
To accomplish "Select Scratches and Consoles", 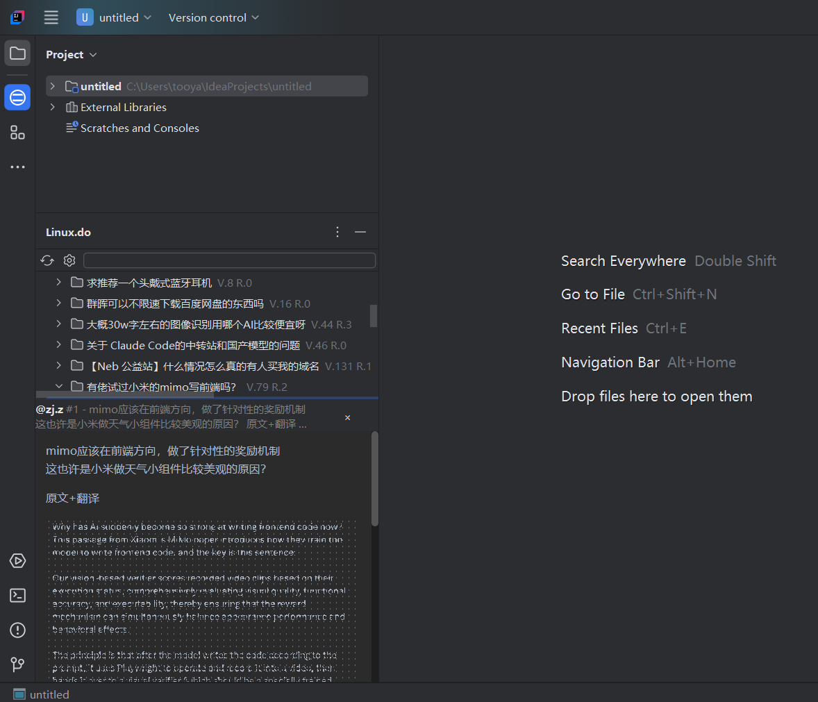I will tap(133, 128).
